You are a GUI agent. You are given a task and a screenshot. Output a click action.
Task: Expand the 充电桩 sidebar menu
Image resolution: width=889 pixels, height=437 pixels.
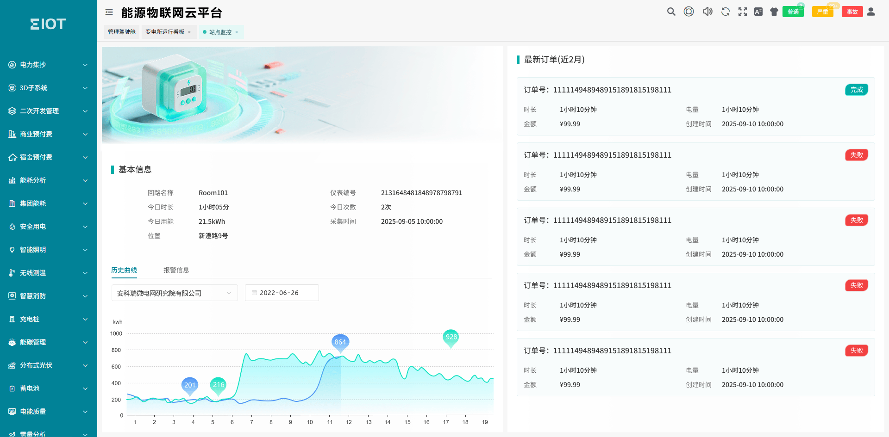(x=48, y=319)
